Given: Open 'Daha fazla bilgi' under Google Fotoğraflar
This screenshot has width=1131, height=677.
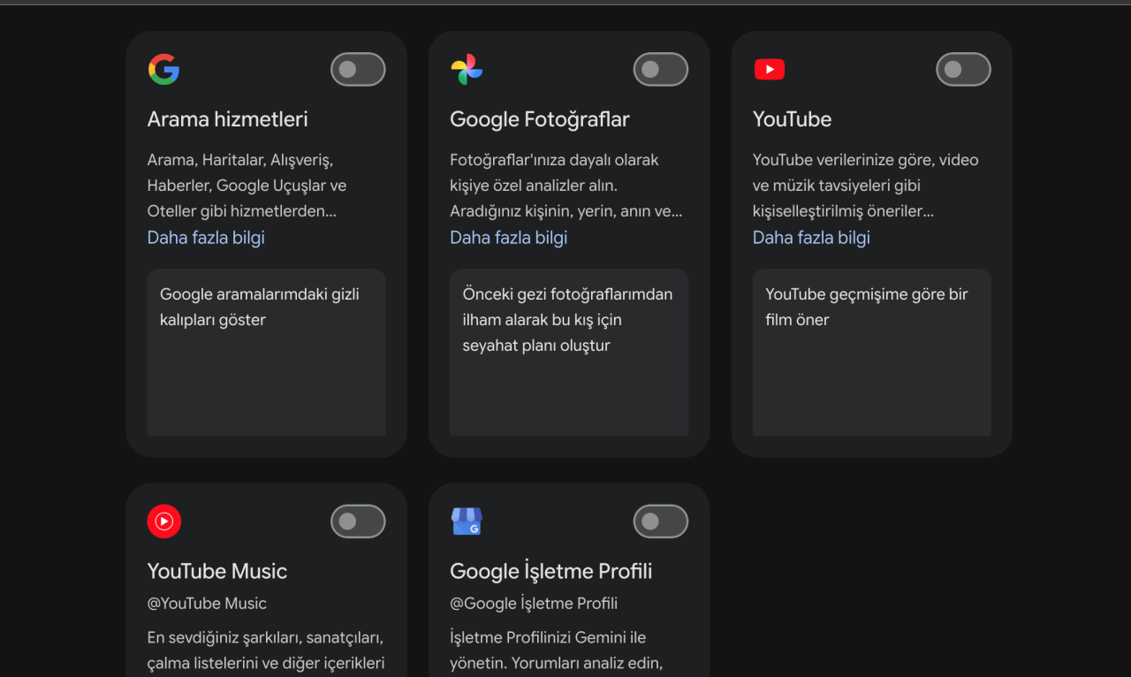Looking at the screenshot, I should [509, 238].
